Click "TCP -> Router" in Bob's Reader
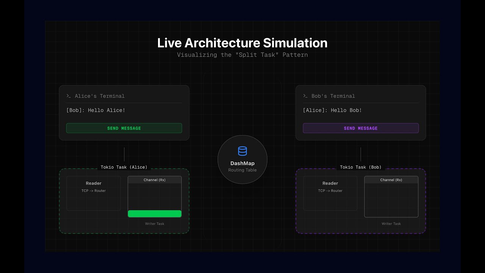 (330, 191)
